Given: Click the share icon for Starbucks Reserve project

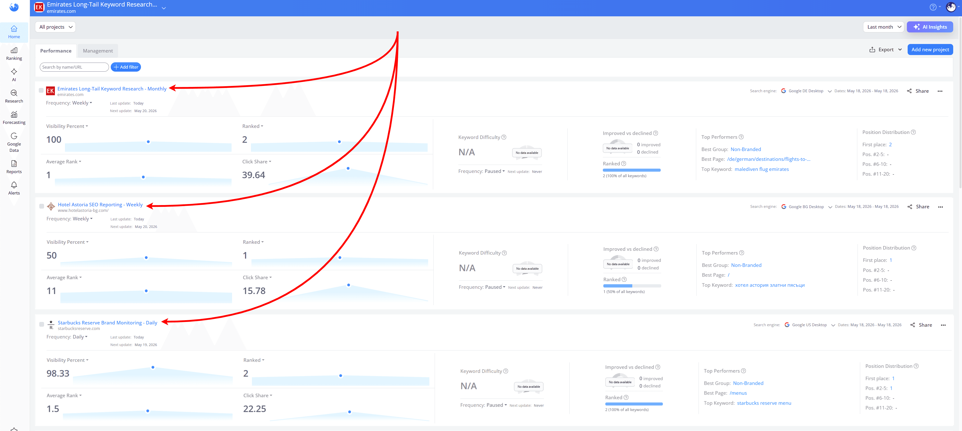Looking at the screenshot, I should coord(913,325).
